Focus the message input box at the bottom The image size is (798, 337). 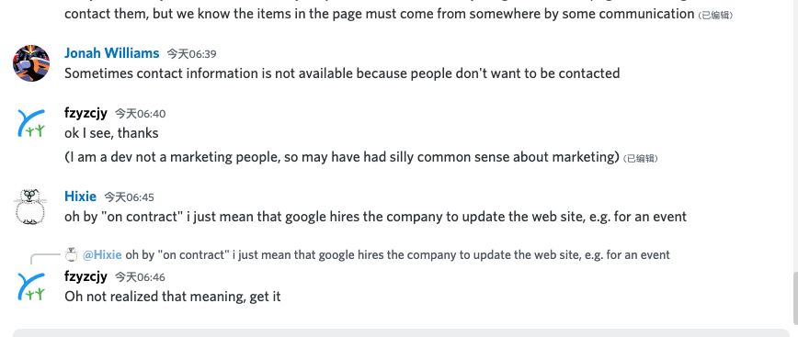point(401,333)
